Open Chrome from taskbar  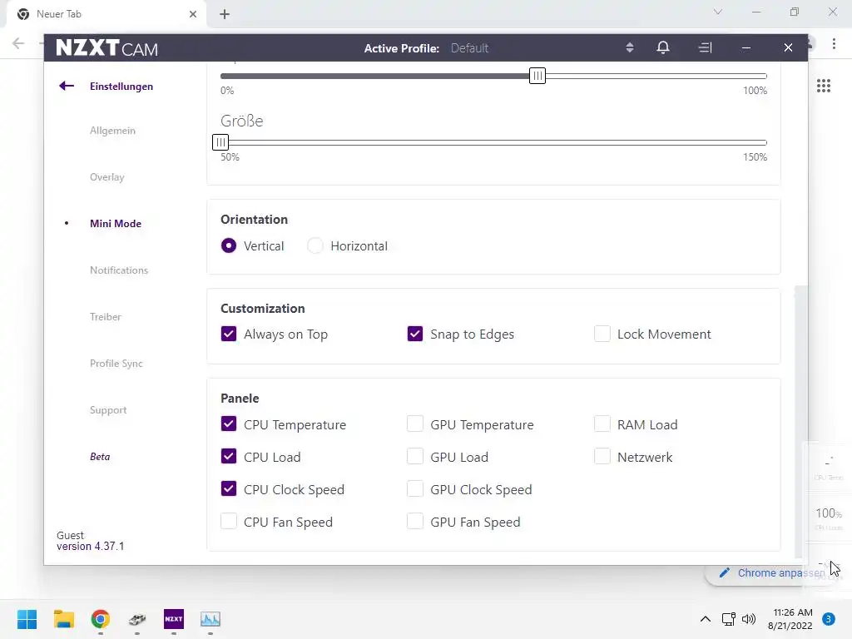pos(101,619)
